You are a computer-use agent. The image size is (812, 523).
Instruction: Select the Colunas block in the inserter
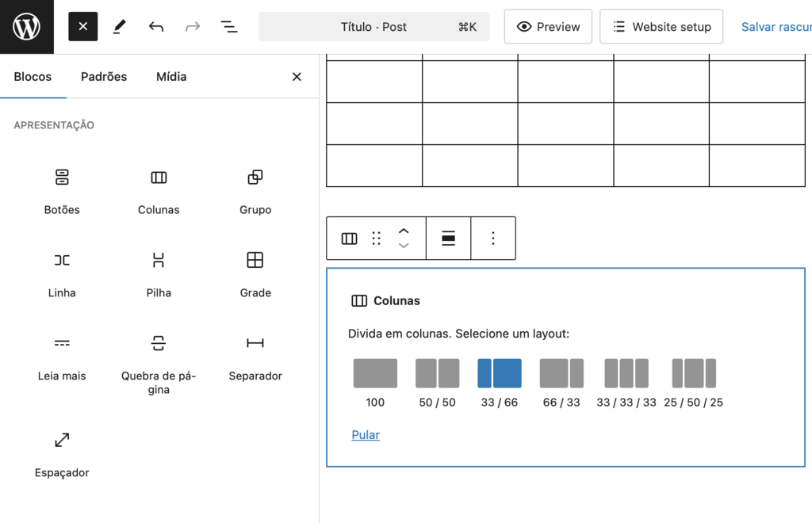point(158,190)
